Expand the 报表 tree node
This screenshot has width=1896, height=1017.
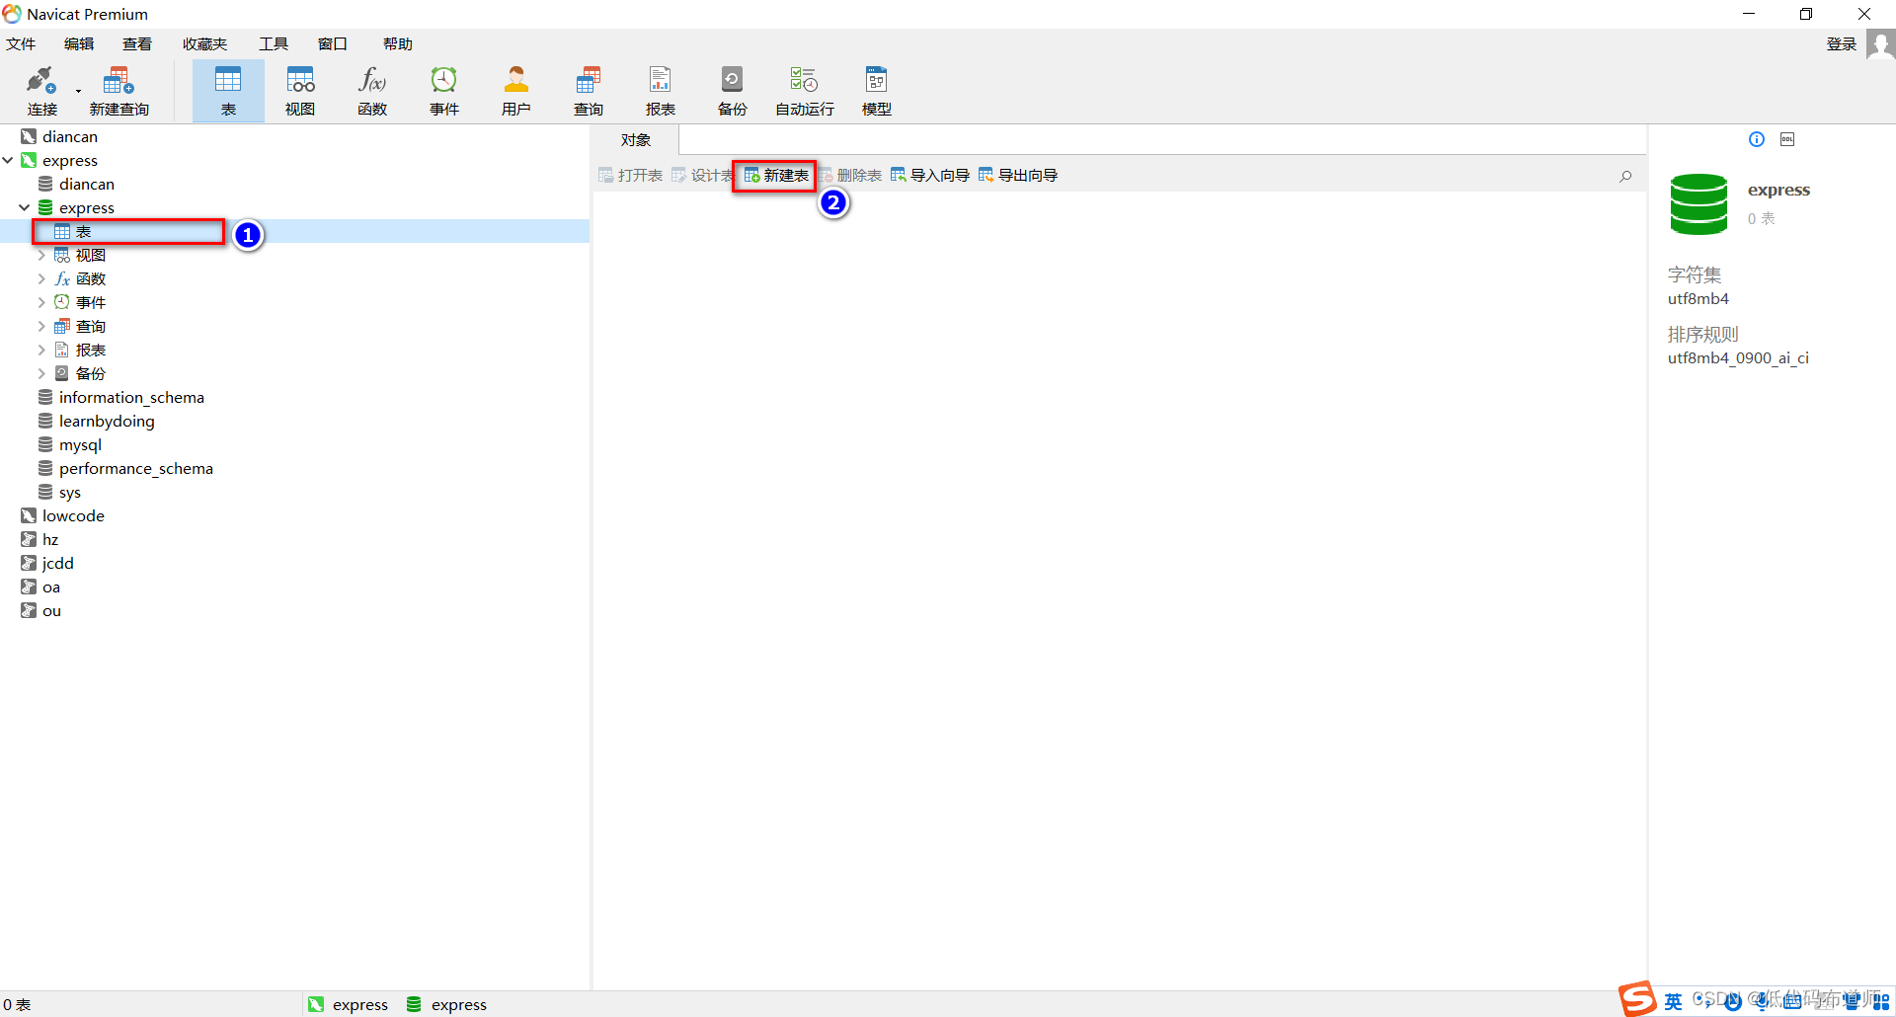tap(41, 350)
